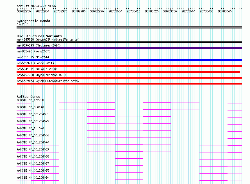Open the DGV Structural Variants track title
Image resolution: width=250 pixels, height=184 pixels.
point(39,36)
